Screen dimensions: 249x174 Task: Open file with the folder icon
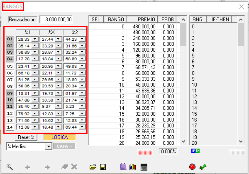click(93, 167)
